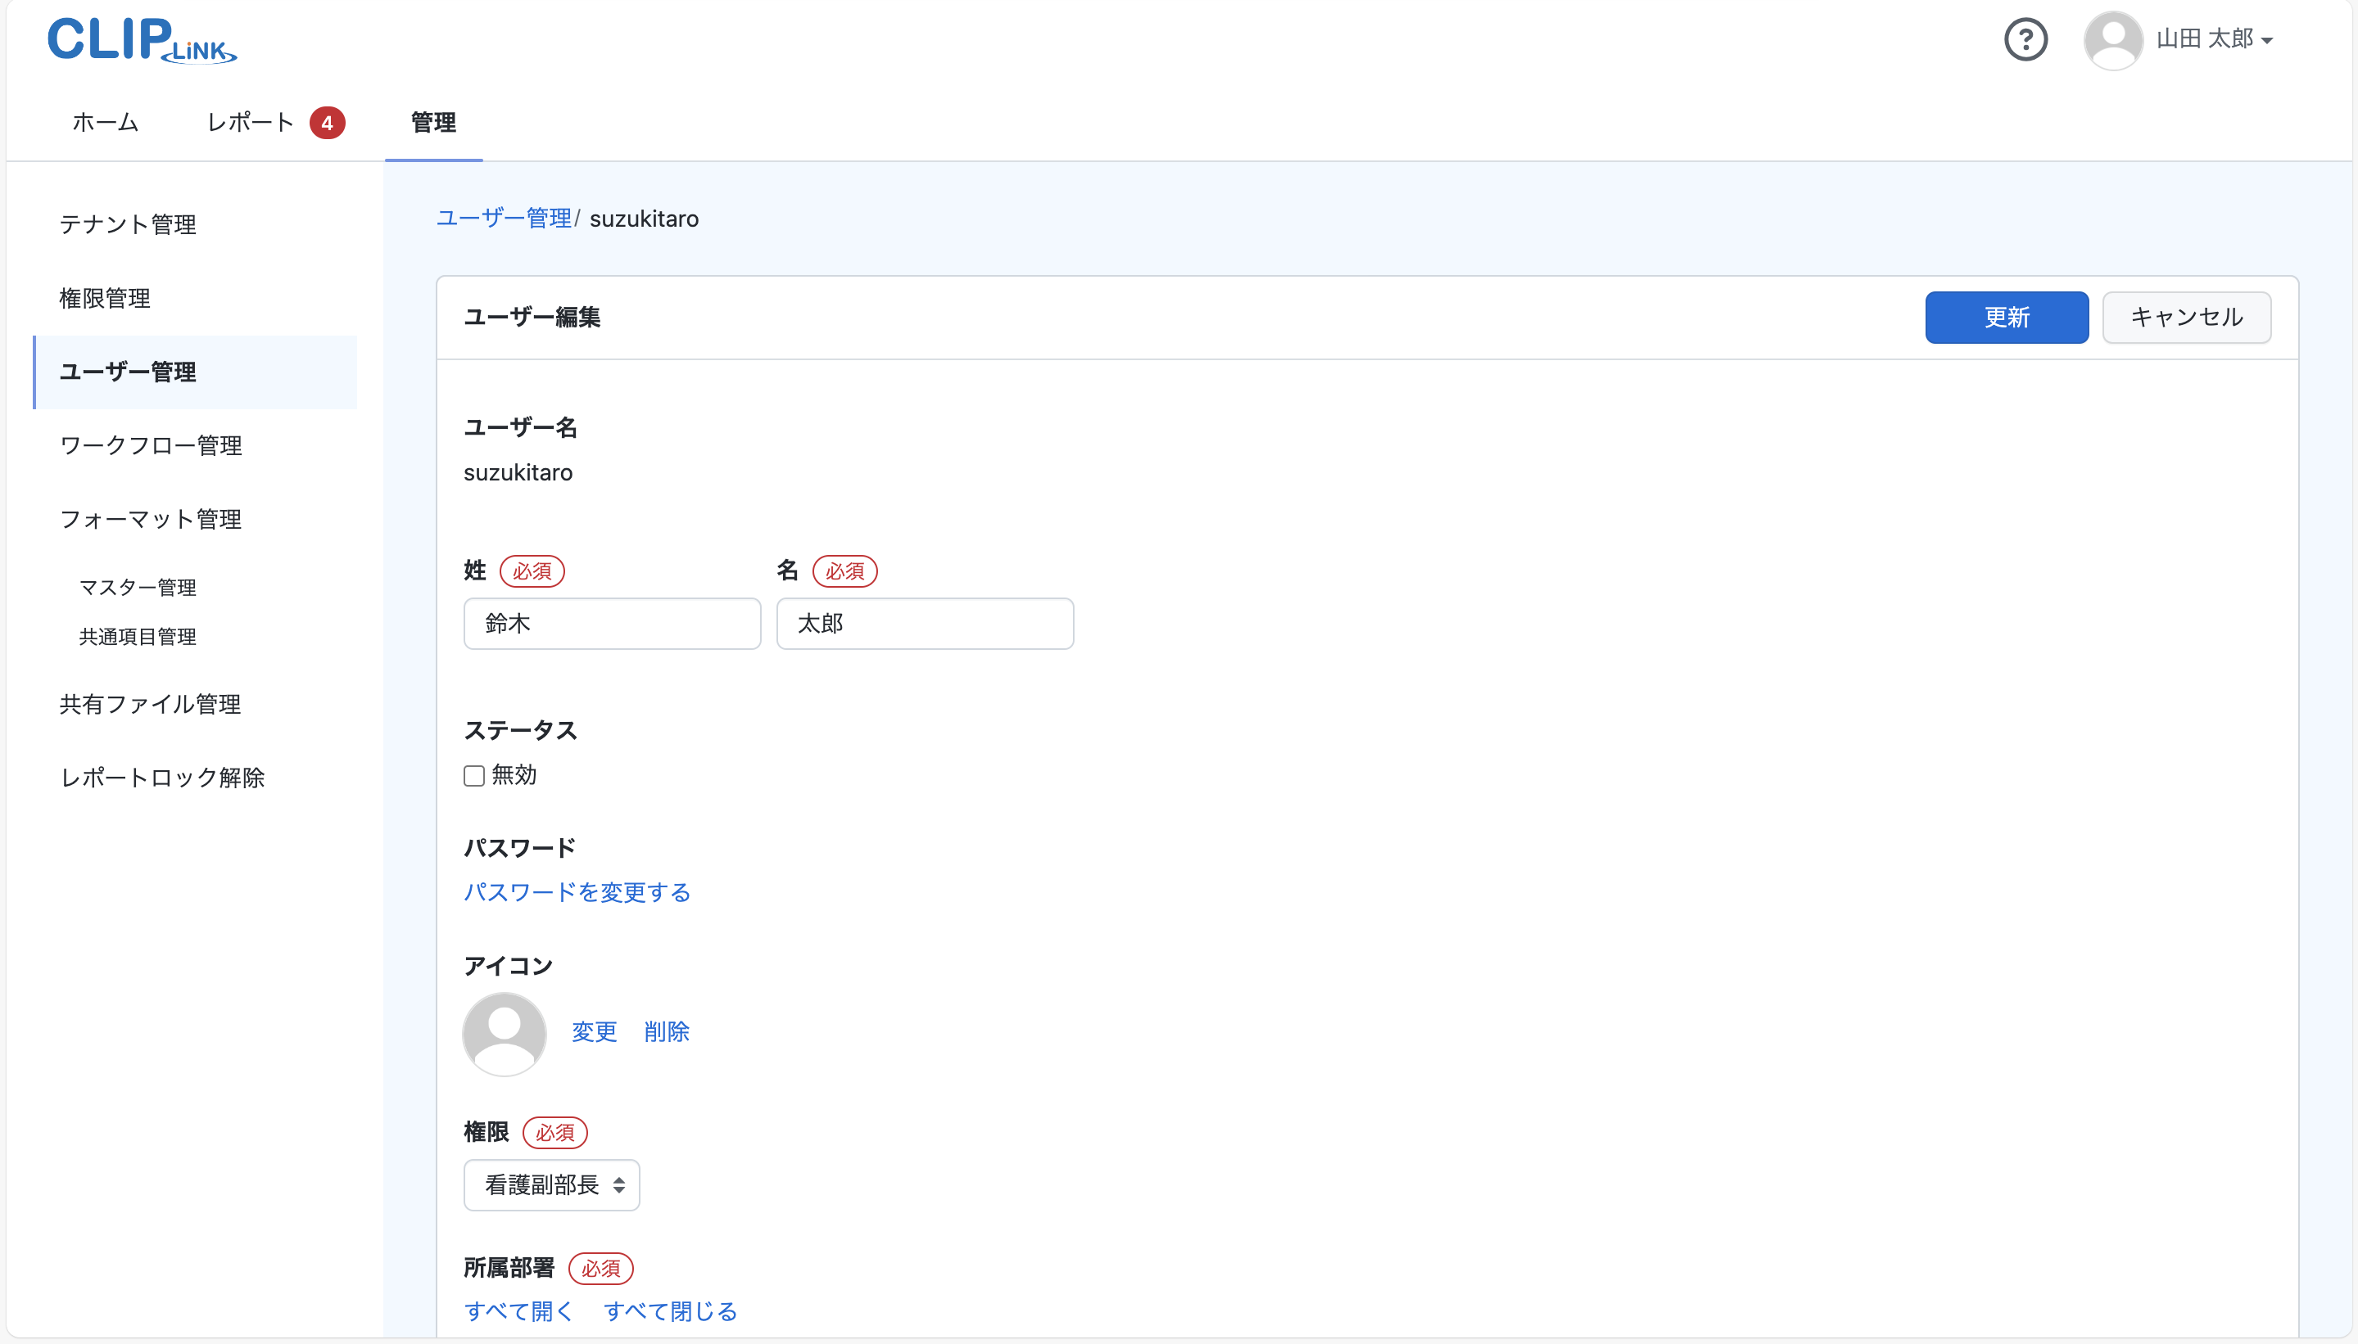Click the user avatar placeholder under アイコン
Image resolution: width=2358 pixels, height=1344 pixels.
tap(505, 1033)
